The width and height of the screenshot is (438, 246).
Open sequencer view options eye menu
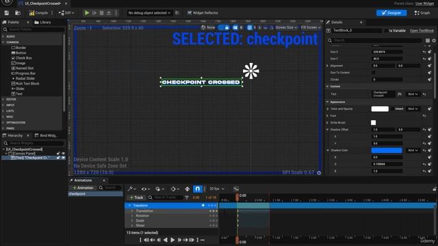click(145, 189)
